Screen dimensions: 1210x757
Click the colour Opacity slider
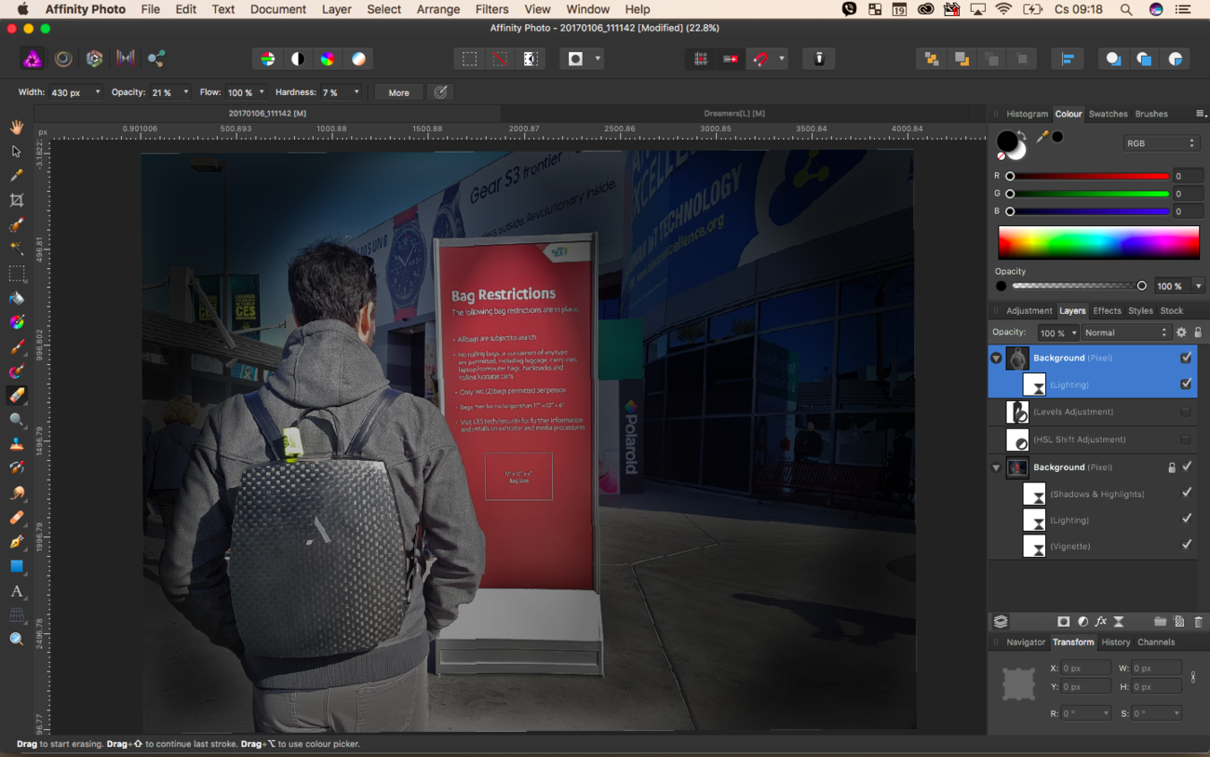pos(1078,286)
